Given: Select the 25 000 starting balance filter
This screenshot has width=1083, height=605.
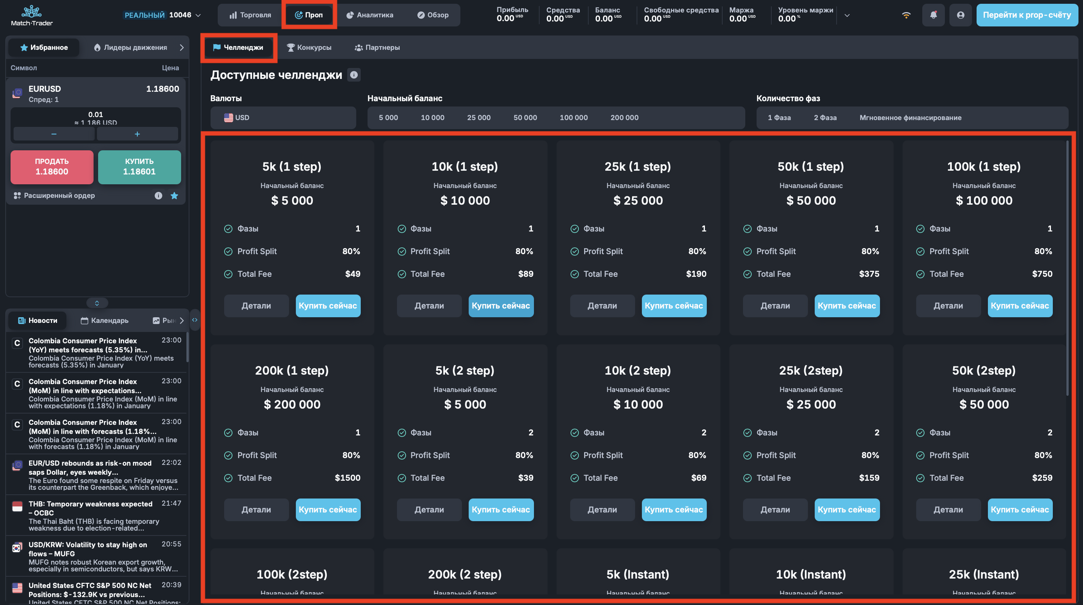Looking at the screenshot, I should (478, 118).
